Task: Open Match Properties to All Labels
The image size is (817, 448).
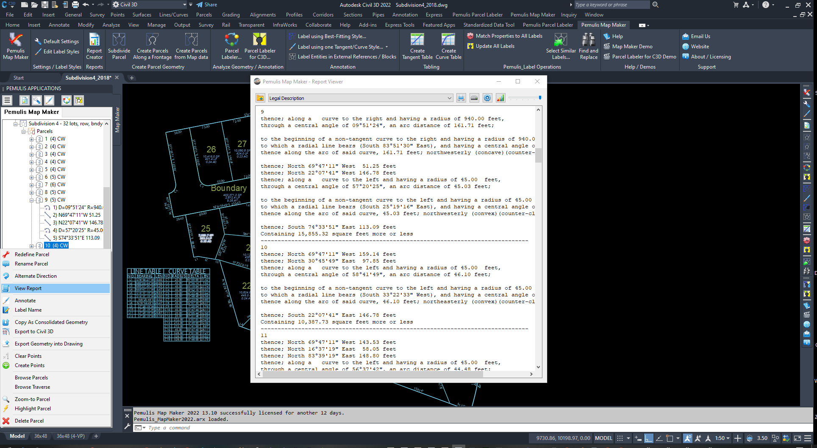Action: point(505,36)
